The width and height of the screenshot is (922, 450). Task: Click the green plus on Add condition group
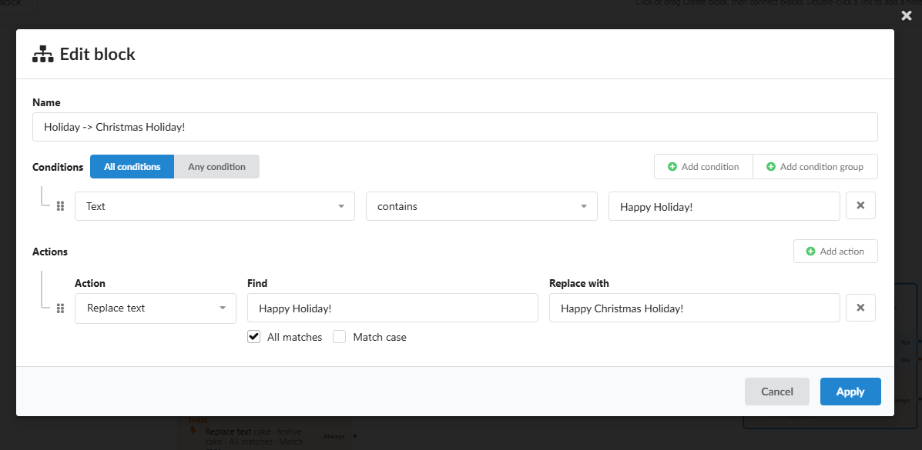pyautogui.click(x=771, y=167)
